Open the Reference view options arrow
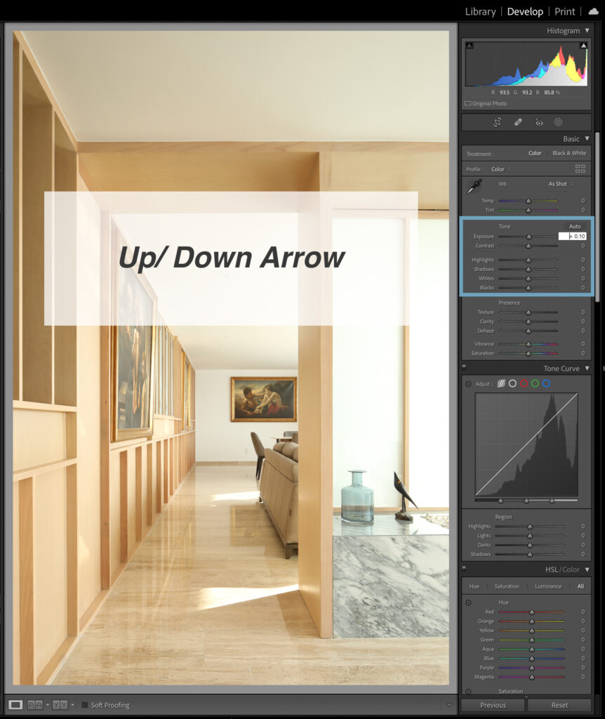 pos(48,705)
